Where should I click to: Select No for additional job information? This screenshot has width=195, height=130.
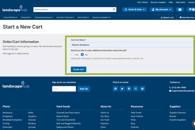coord(82,55)
